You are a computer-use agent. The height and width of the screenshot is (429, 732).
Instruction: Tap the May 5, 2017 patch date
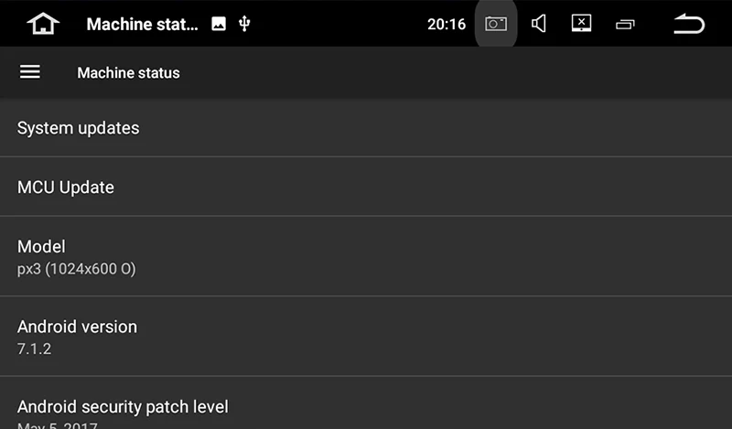[57, 425]
